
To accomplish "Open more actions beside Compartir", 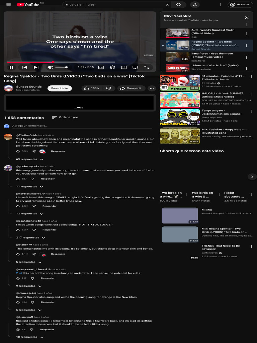I will pos(152,88).
